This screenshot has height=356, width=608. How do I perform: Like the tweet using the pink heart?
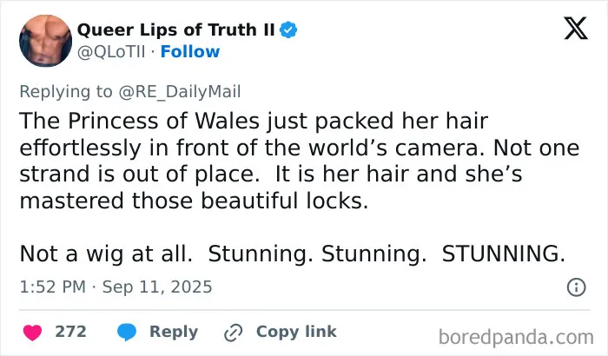tap(33, 333)
